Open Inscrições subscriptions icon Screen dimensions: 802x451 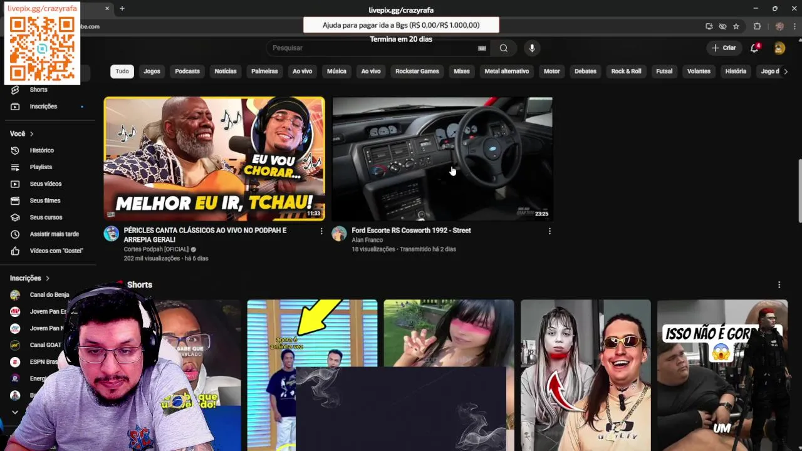(15, 106)
